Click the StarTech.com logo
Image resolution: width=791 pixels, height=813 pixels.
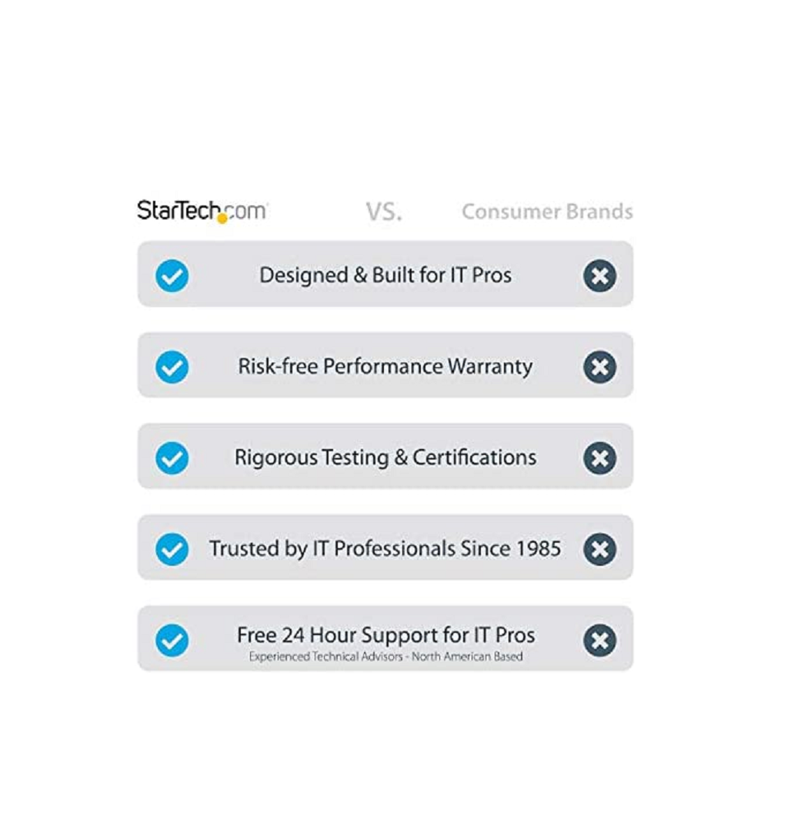202,211
